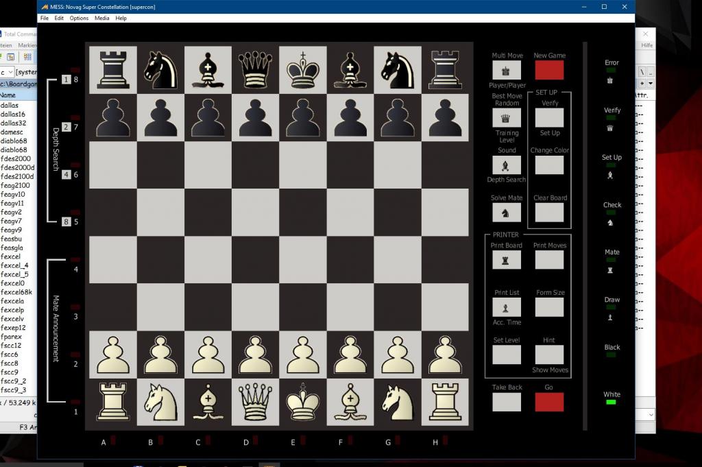702x467 pixels.
Task: Toggle the Hint / Show Moves key
Action: click(x=549, y=355)
